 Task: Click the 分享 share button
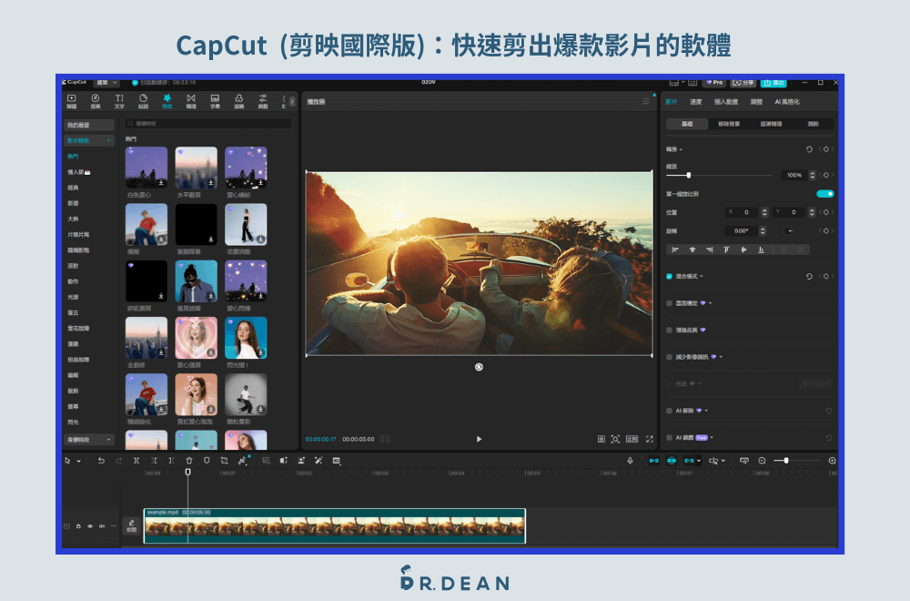click(x=743, y=83)
